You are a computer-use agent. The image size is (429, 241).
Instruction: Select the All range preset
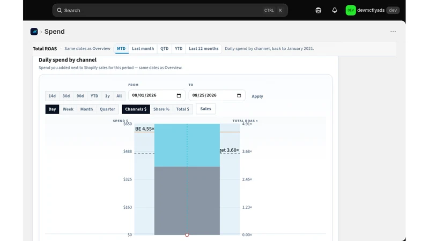point(119,96)
